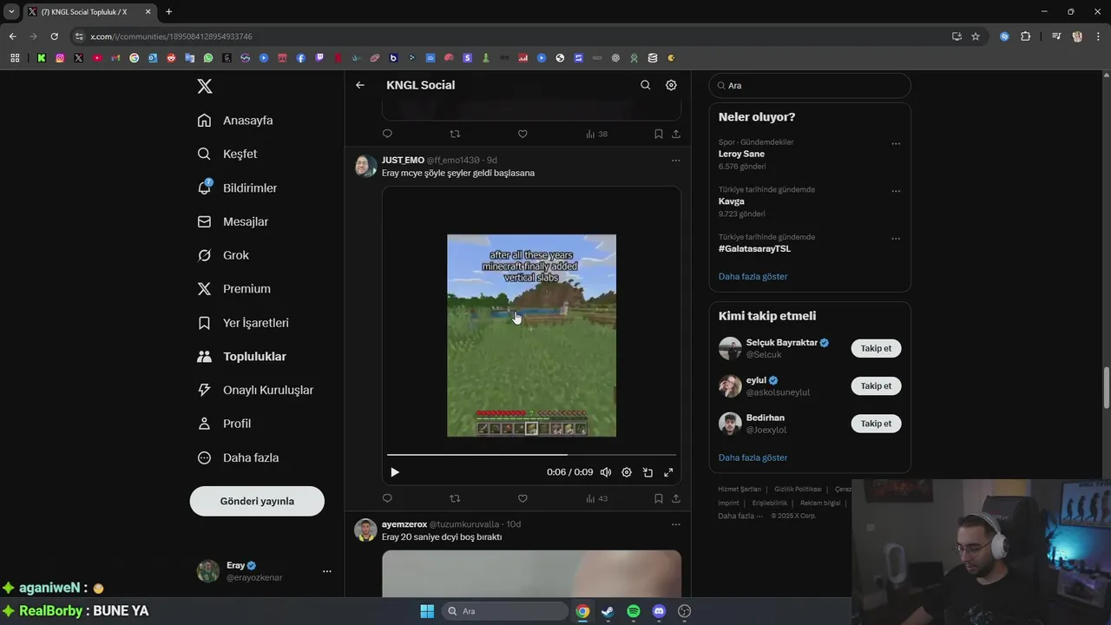Open Keşfet search page
This screenshot has height=625, width=1111.
[227, 154]
